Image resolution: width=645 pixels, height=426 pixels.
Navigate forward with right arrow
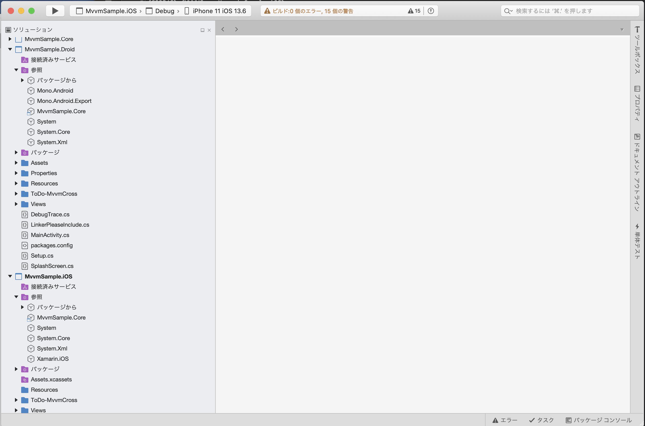[x=237, y=29]
